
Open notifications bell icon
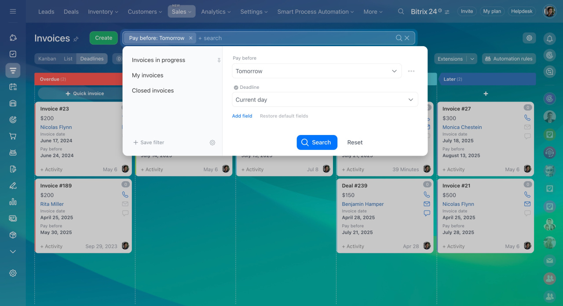(x=549, y=39)
